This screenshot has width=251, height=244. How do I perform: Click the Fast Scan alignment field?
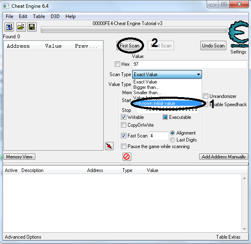(159, 136)
